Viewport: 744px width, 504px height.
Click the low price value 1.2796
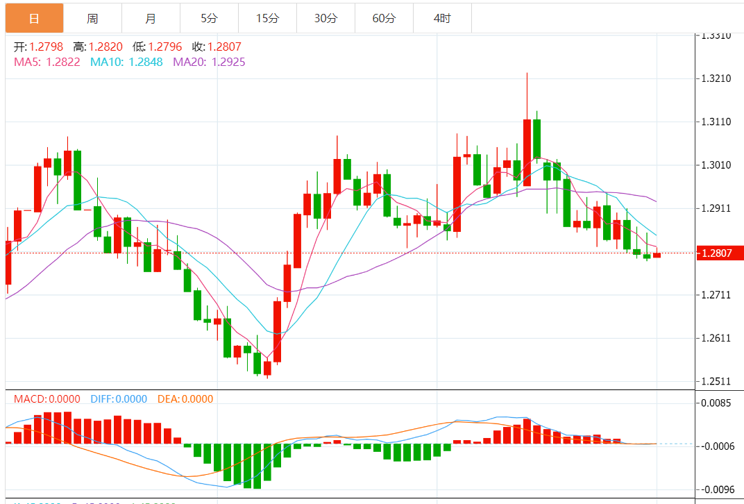[164, 47]
